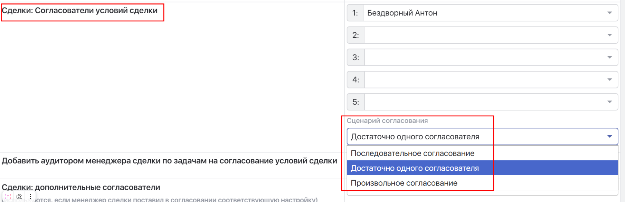Choose highlighted Достаточно одного согласователя option
Viewport: 626px width, 202px height.
point(415,168)
